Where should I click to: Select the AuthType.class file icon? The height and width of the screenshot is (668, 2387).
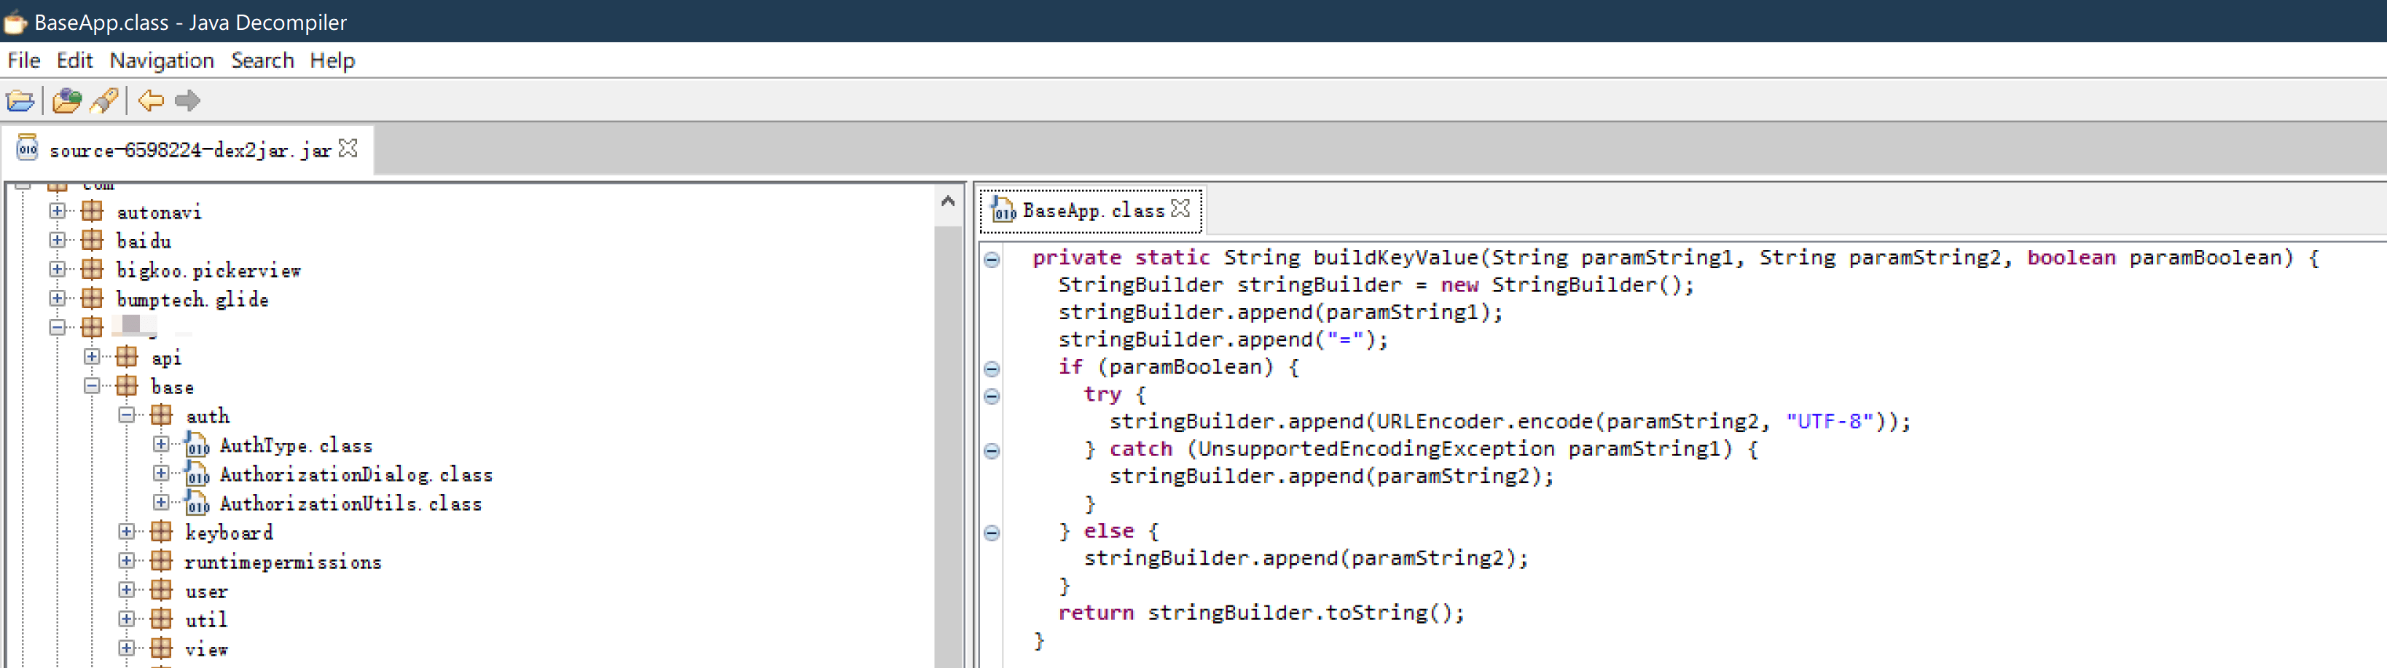[x=197, y=446]
